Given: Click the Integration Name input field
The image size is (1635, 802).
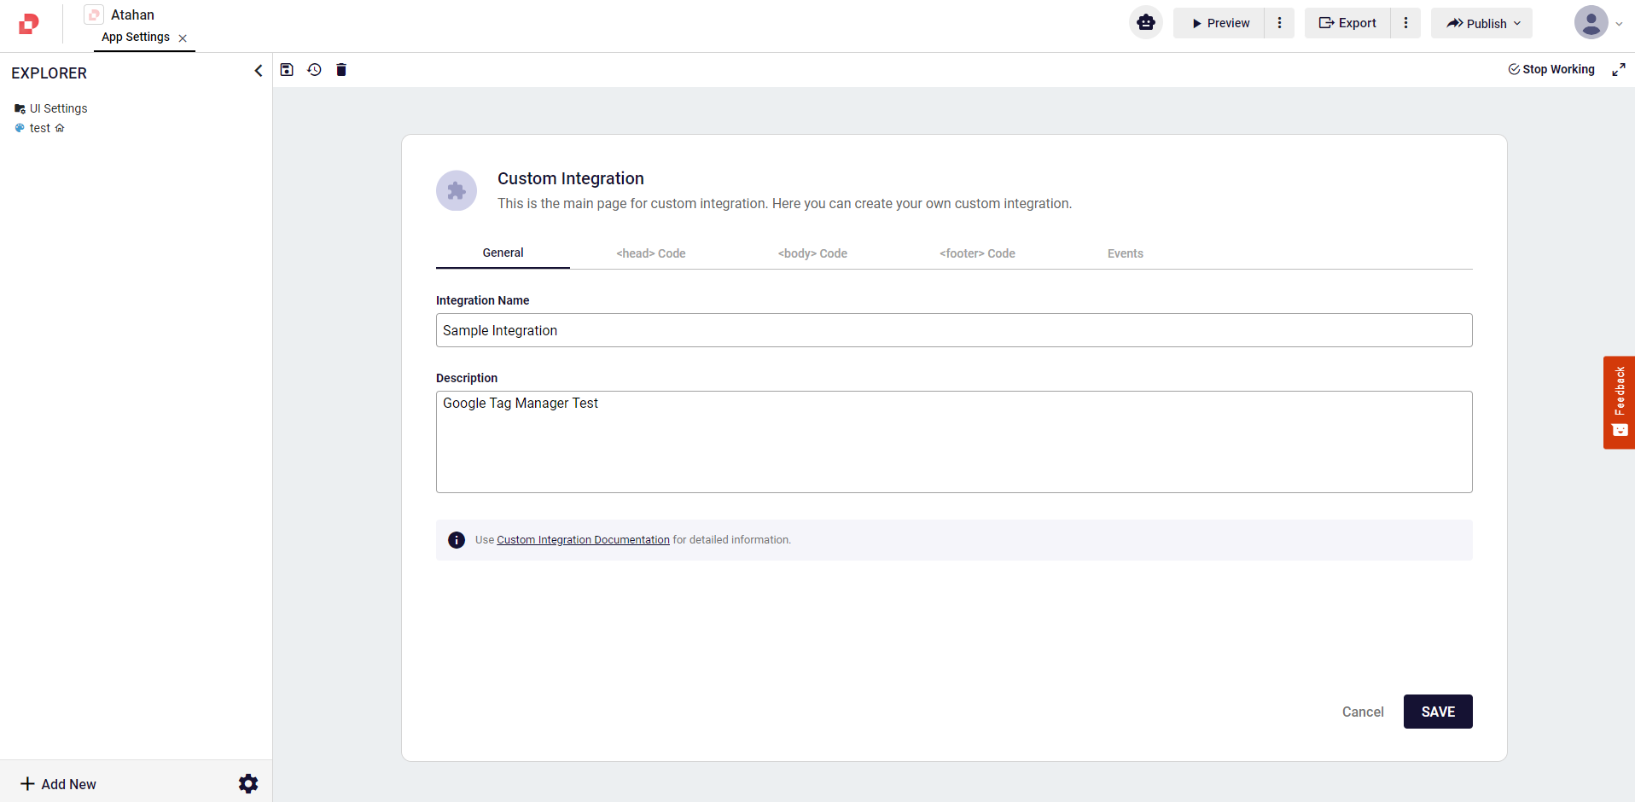Looking at the screenshot, I should click(x=953, y=330).
